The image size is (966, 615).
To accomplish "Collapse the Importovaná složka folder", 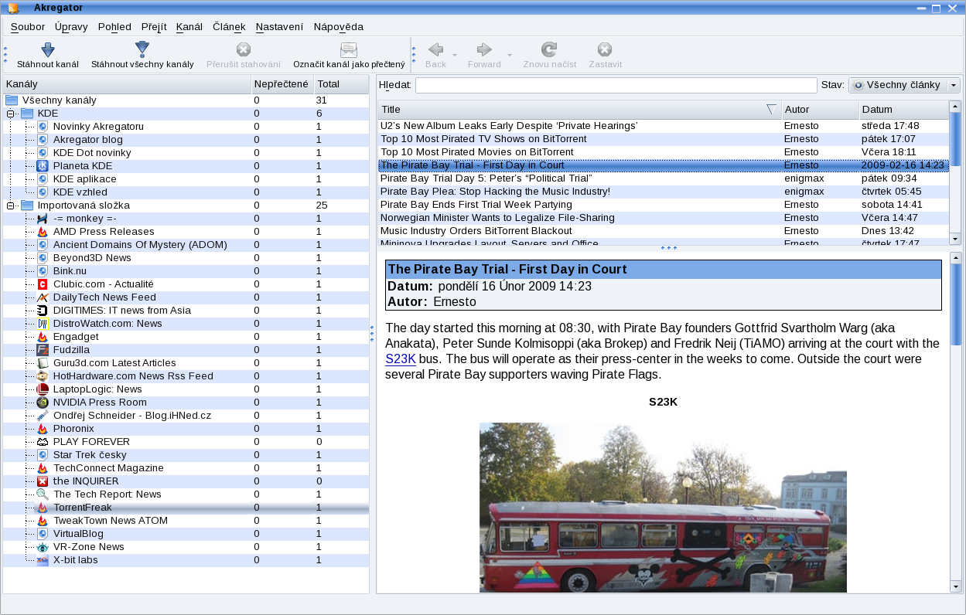I will pyautogui.click(x=11, y=206).
